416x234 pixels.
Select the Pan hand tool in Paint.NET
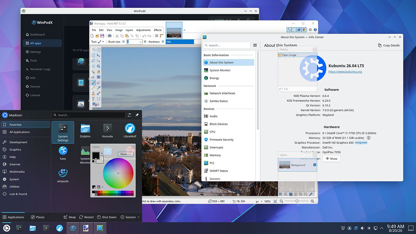(98, 72)
